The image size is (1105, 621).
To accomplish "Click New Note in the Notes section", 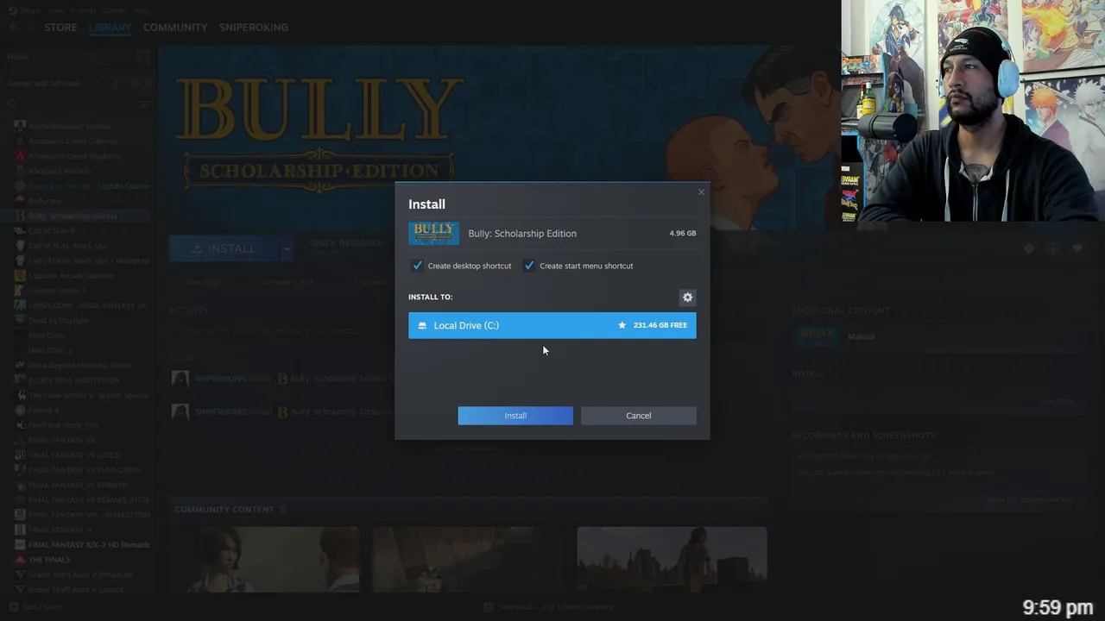I will click(1057, 401).
